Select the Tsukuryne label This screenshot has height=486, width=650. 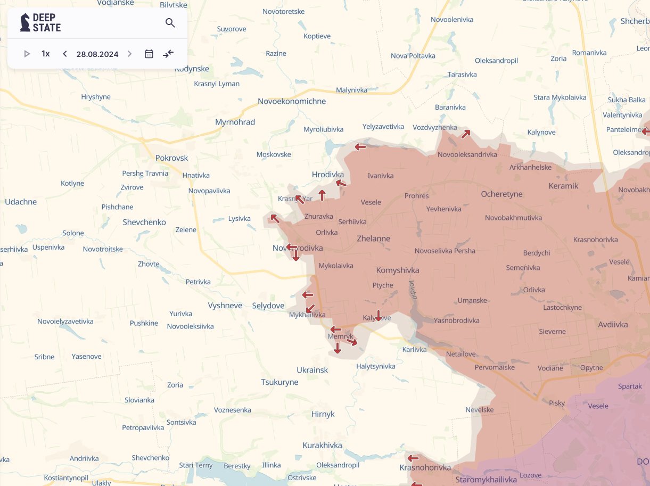coord(279,382)
